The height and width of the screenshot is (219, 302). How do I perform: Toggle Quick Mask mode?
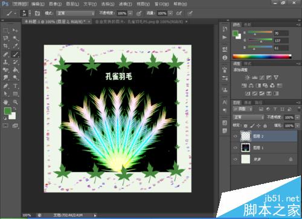(5, 125)
